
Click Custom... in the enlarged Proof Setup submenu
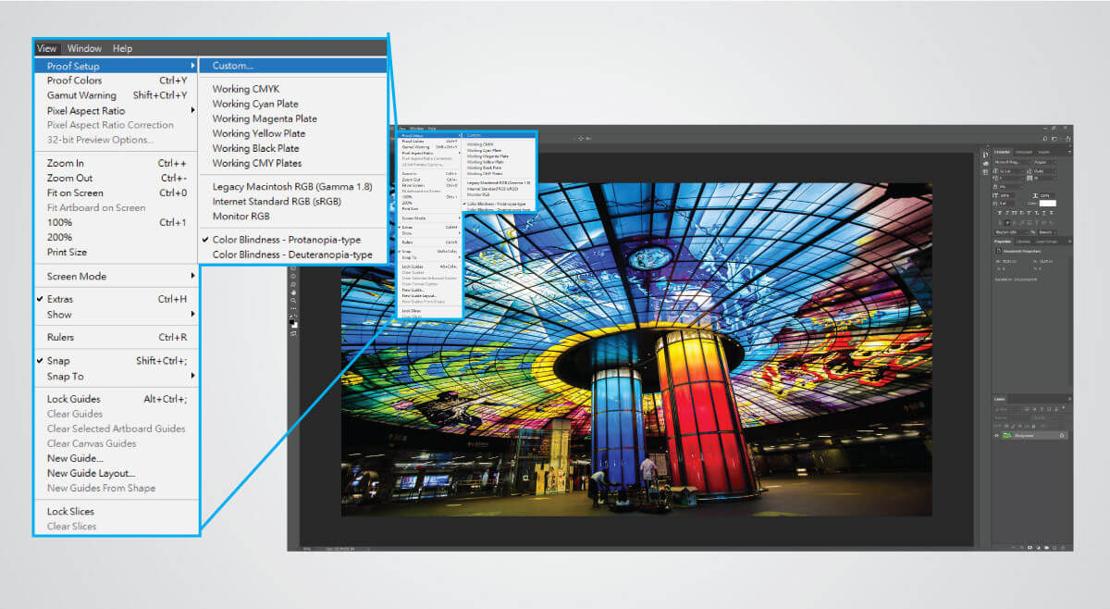(232, 66)
